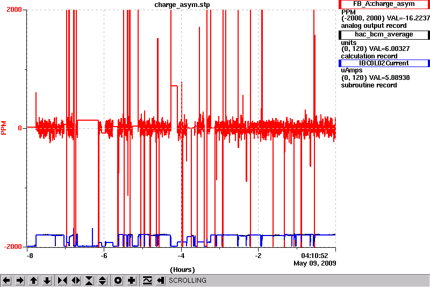Pan the graph left with arrow button
430x287 pixels.
(6, 281)
